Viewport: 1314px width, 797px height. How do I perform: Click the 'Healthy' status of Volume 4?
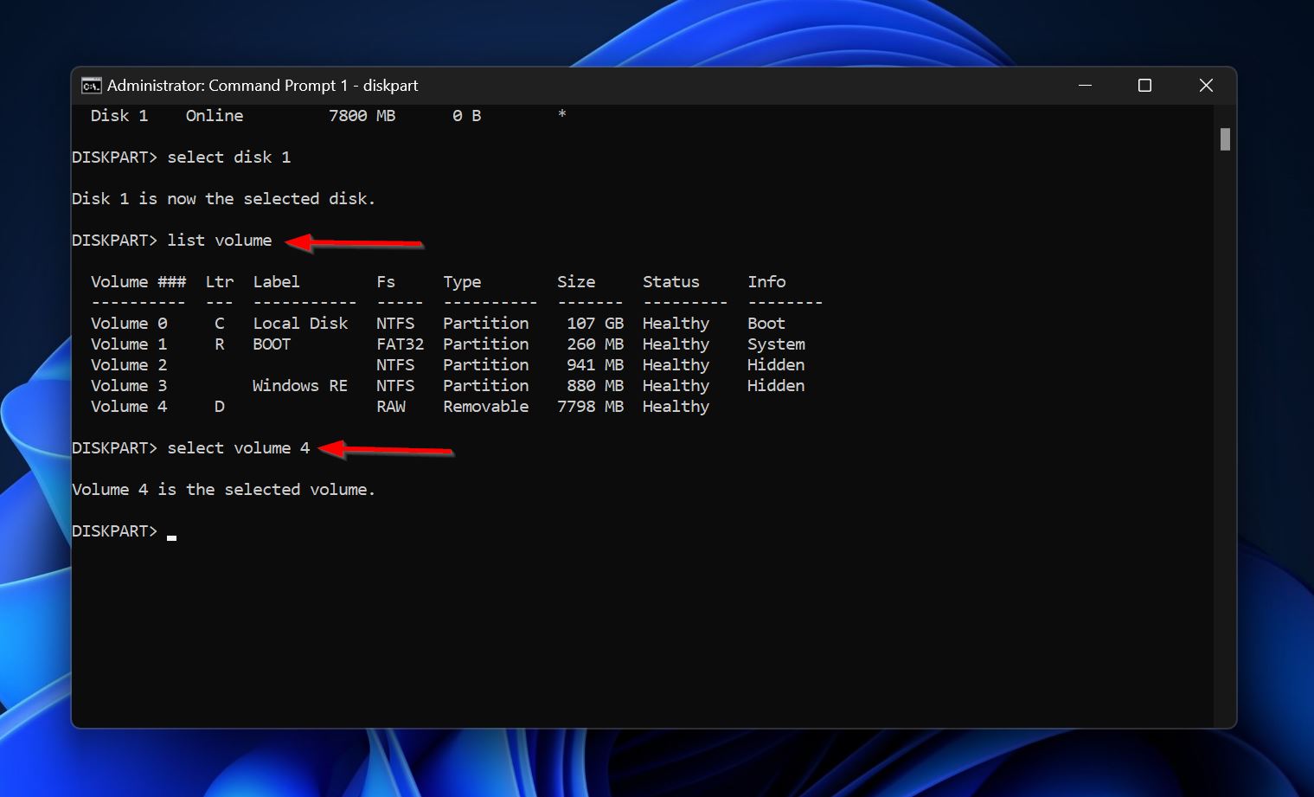pos(676,407)
